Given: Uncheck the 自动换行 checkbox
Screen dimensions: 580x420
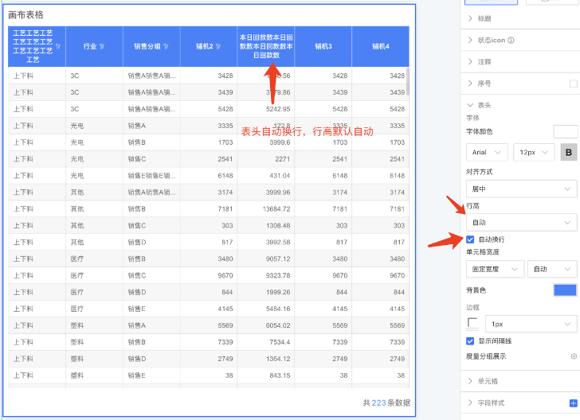Looking at the screenshot, I should (x=470, y=239).
